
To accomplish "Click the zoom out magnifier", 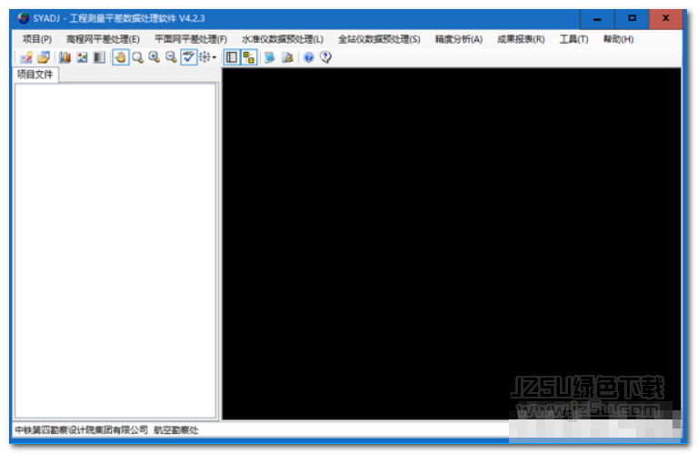I will [171, 57].
